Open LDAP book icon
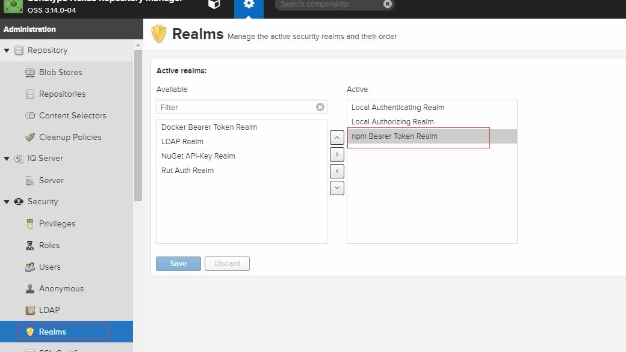The width and height of the screenshot is (626, 352). pos(30,310)
